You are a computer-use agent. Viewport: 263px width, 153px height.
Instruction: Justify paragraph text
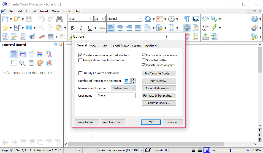tap(138, 28)
